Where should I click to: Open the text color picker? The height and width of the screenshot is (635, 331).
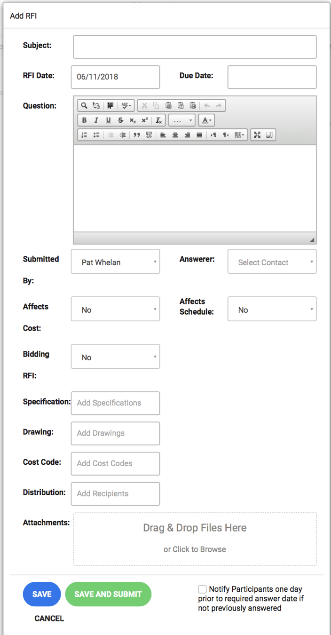click(205, 120)
